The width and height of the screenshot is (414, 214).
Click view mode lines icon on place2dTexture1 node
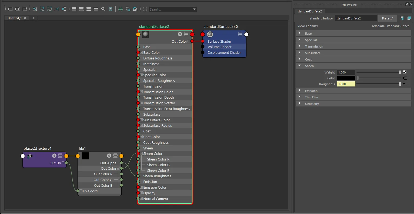tap(60, 156)
